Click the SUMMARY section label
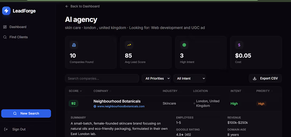291x137 pixels. pyautogui.click(x=78, y=117)
